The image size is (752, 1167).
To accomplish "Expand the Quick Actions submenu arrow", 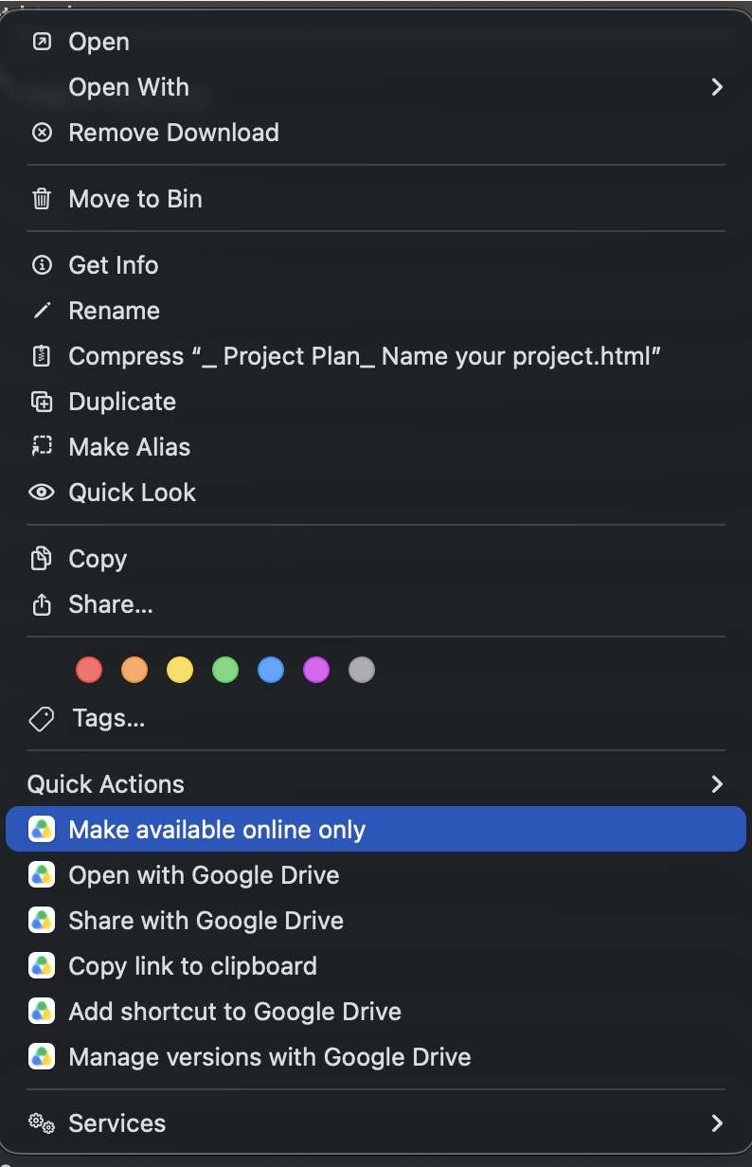I will tap(717, 784).
